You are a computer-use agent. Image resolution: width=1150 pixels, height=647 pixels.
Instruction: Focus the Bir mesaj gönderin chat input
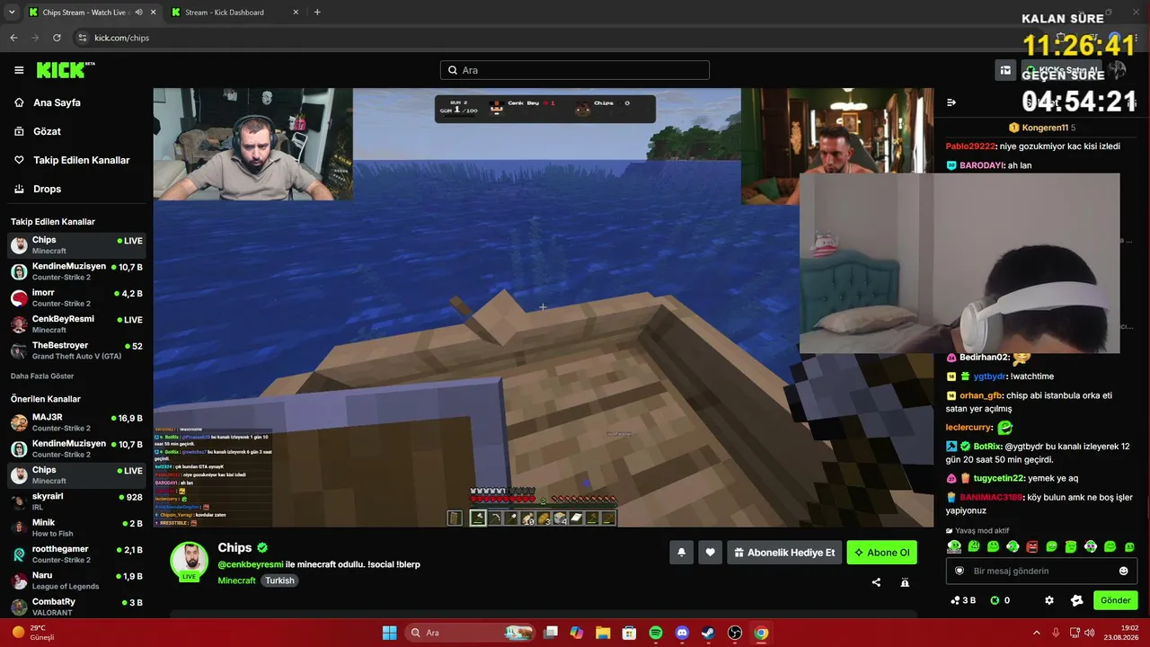pos(1041,571)
